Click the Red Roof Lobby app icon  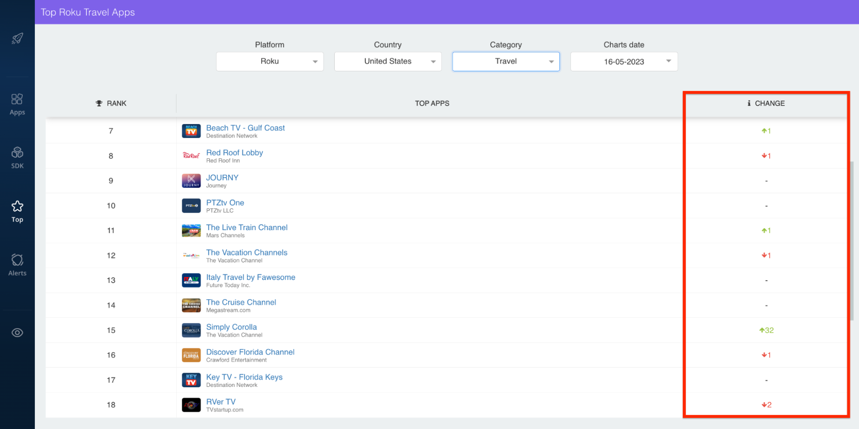(191, 156)
